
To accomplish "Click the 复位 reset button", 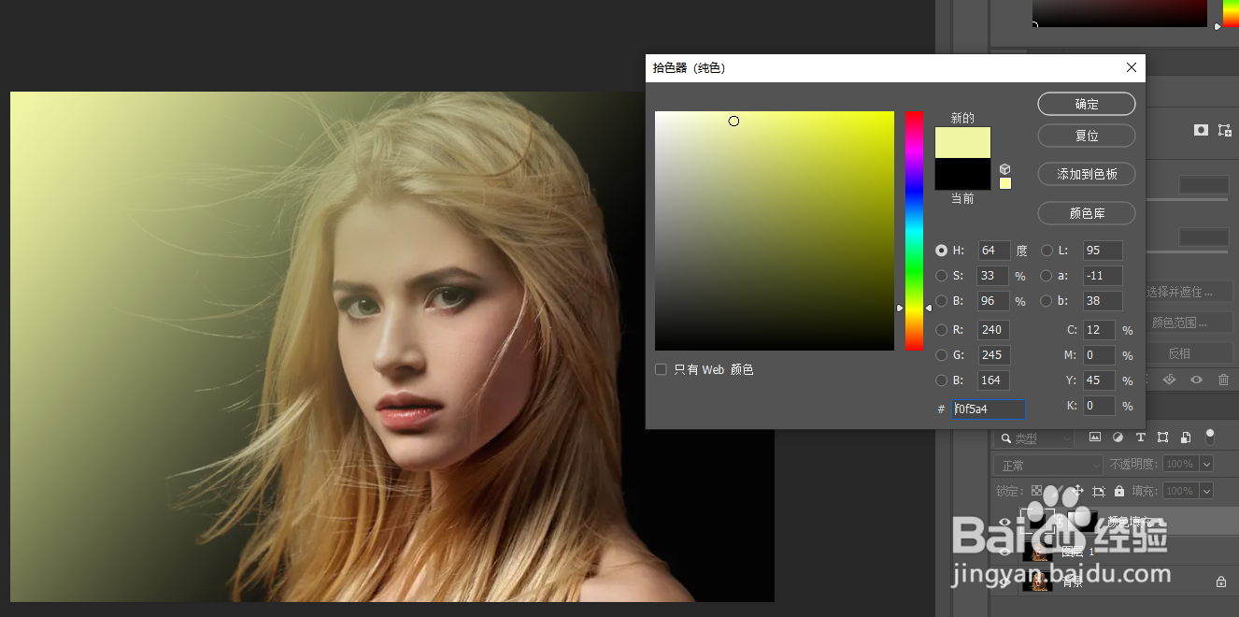I will click(1087, 136).
